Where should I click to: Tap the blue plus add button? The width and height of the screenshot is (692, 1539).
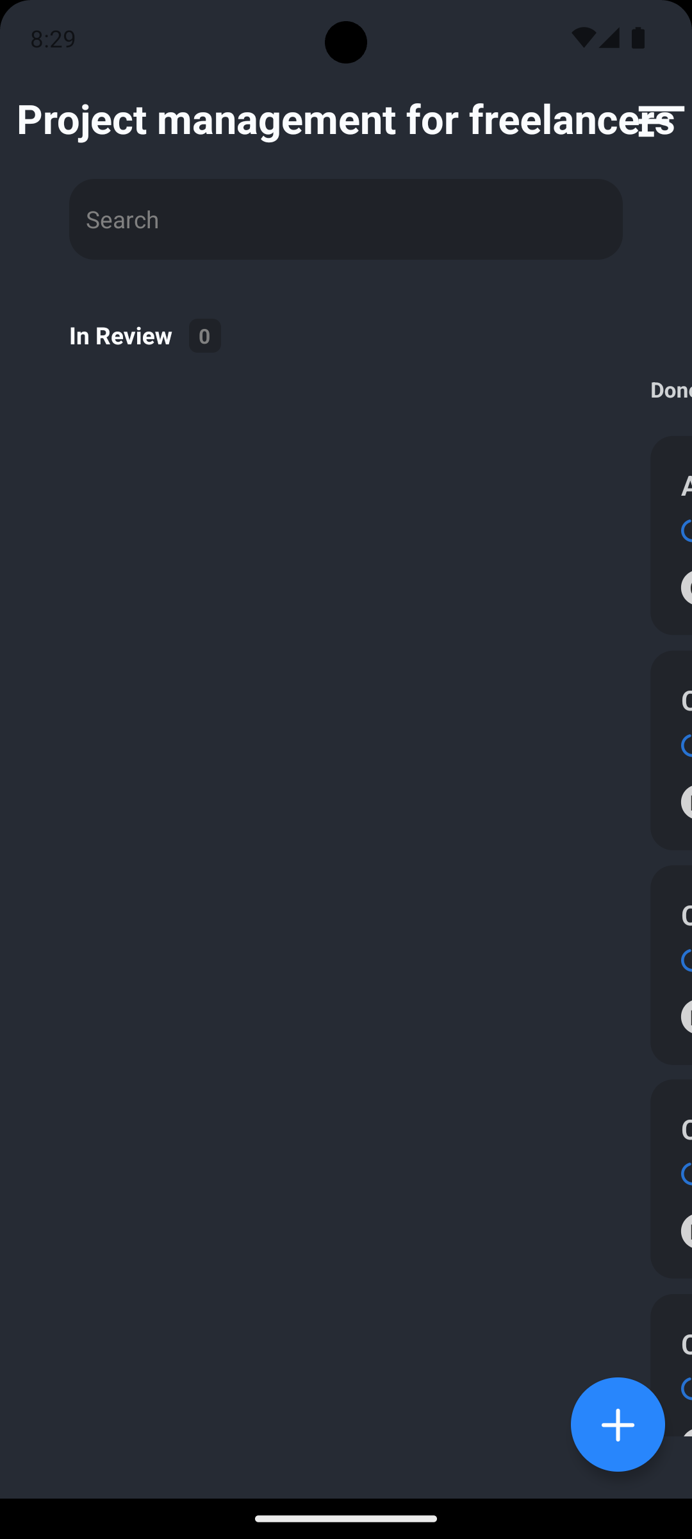[x=618, y=1424]
